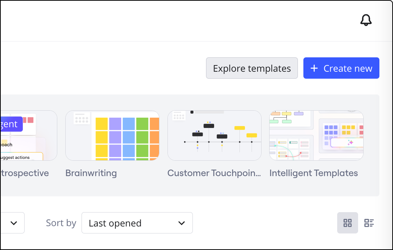Image resolution: width=393 pixels, height=250 pixels.
Task: Open the Intelligent Templates thumbnail
Action: click(316, 136)
